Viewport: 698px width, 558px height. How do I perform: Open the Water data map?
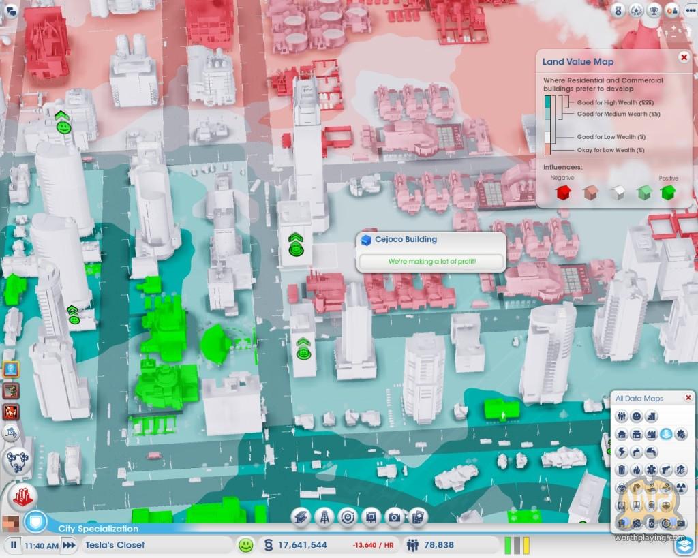pyautogui.click(x=637, y=452)
